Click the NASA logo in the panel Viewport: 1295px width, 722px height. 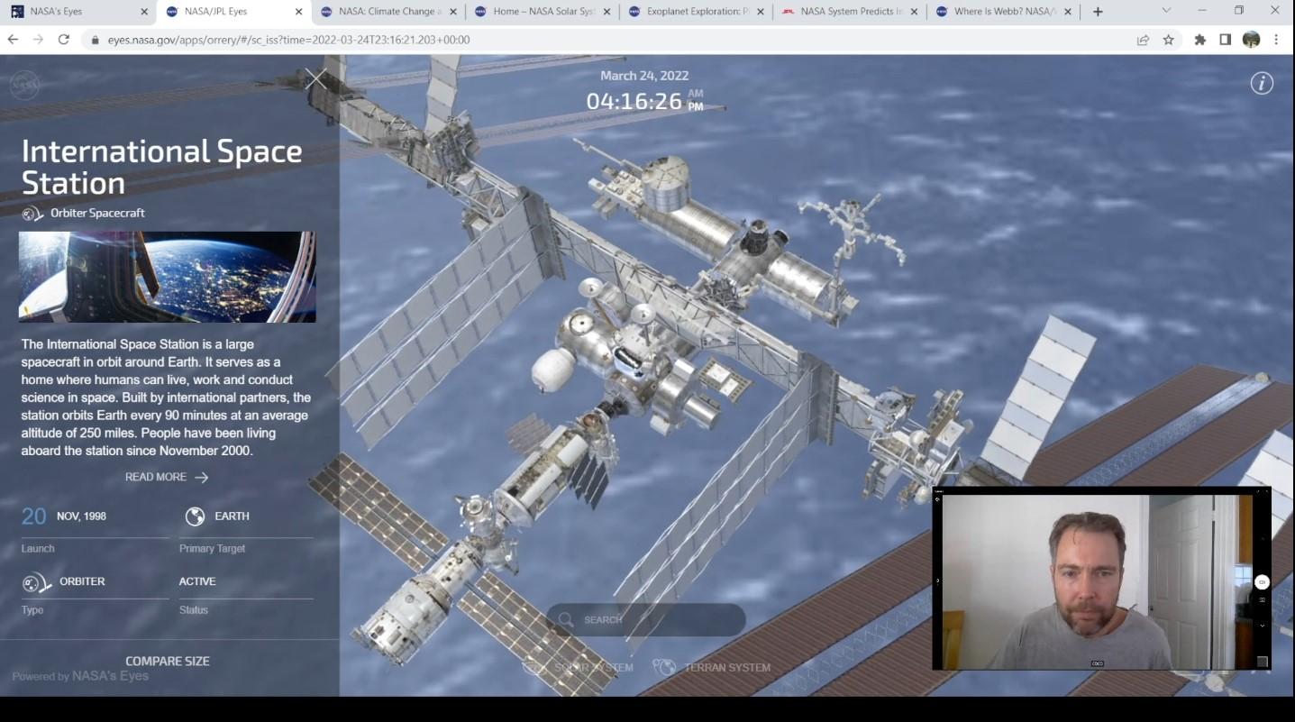(24, 85)
